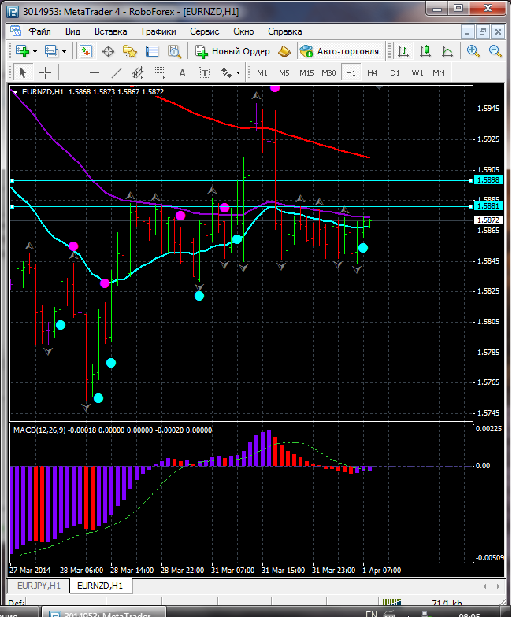Draw a vertical line on chart
Image resolution: width=512 pixels, height=617 pixels.
pos(72,72)
